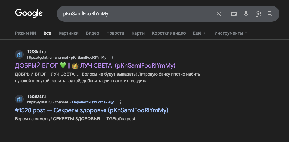Select the Короткие видео tab
This screenshot has width=289, height=142.
click(x=169, y=33)
